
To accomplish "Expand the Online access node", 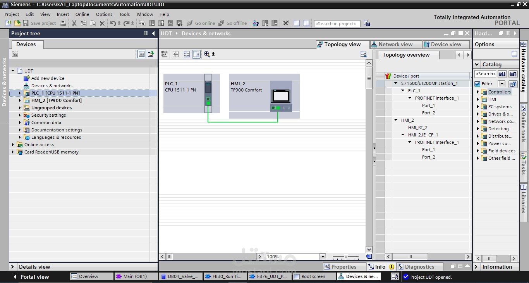I will tap(13, 145).
